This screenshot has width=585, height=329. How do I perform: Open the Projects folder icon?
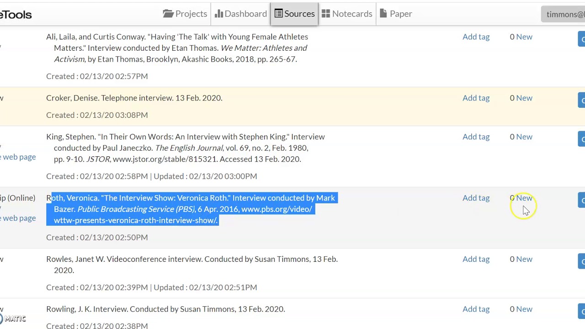(x=168, y=14)
